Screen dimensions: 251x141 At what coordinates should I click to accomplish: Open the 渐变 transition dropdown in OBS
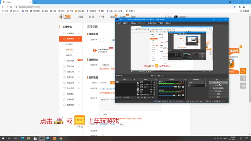coord(195,83)
